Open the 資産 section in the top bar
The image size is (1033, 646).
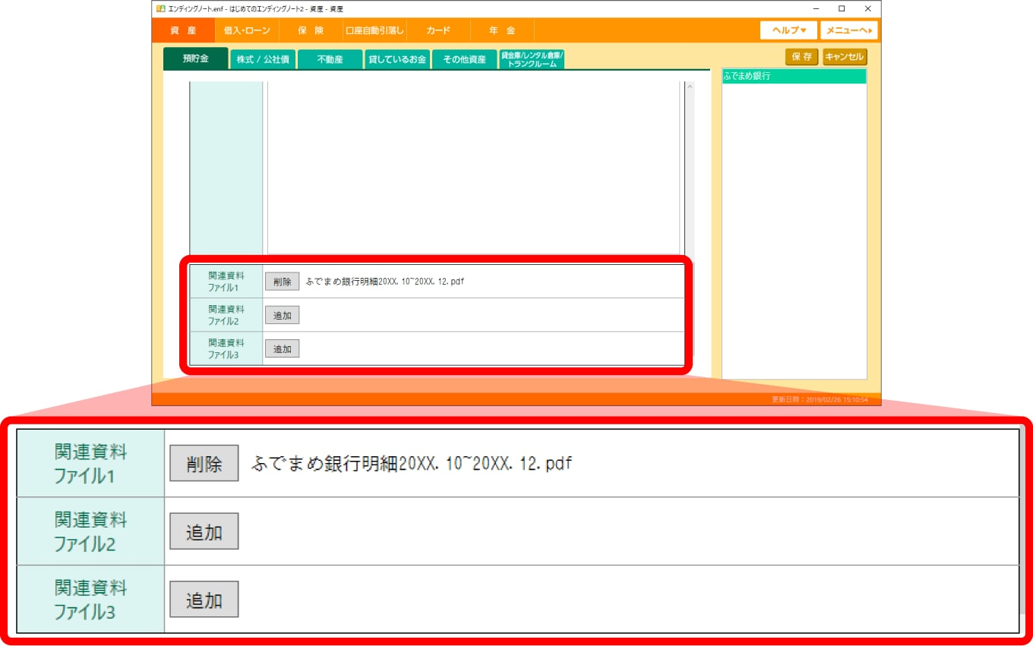pyautogui.click(x=183, y=30)
